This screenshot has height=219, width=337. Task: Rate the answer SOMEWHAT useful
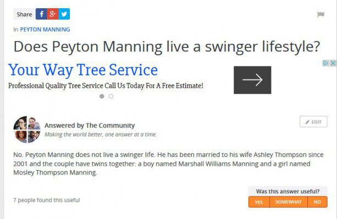pos(289,202)
